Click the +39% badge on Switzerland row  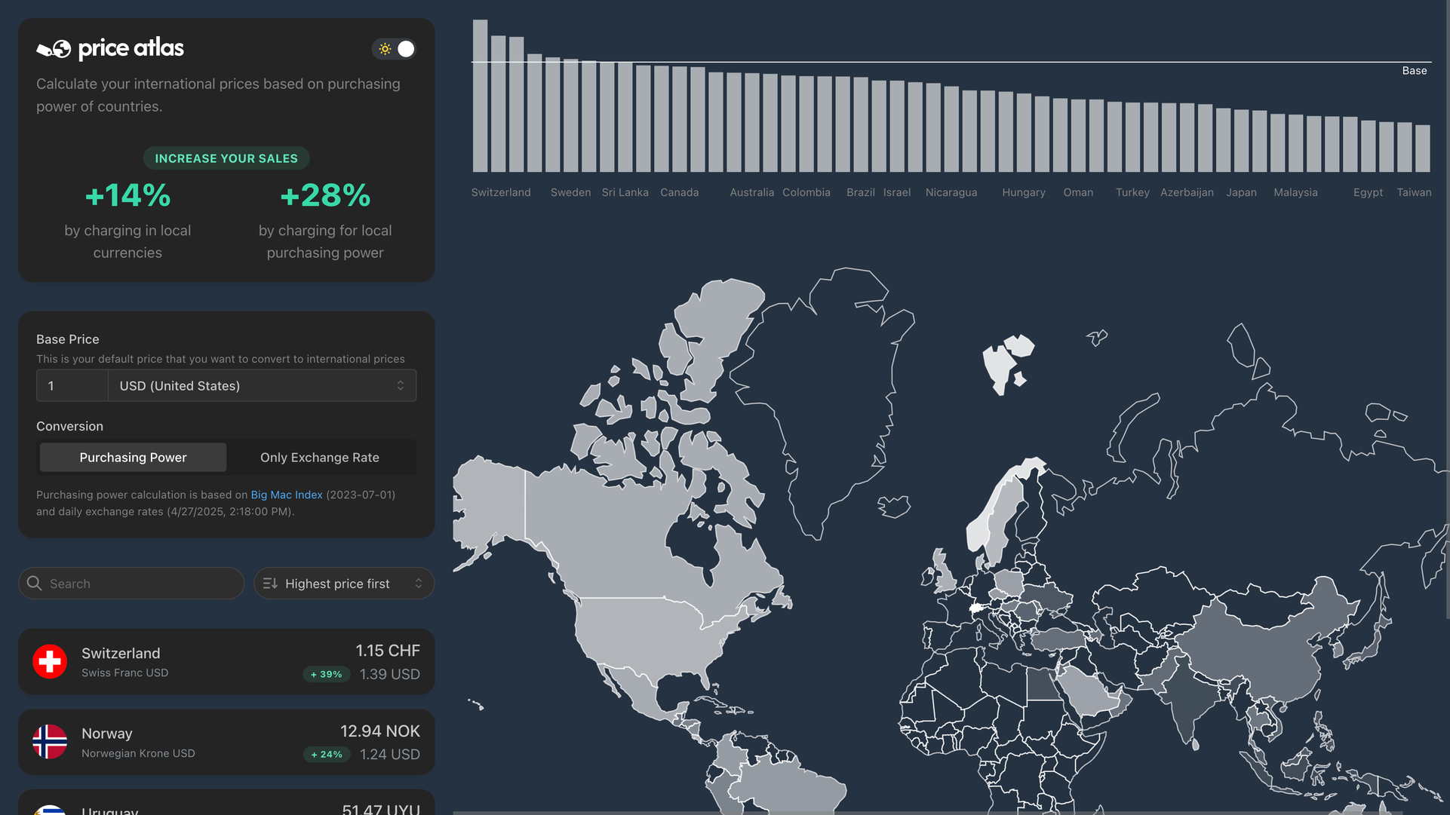pos(326,674)
